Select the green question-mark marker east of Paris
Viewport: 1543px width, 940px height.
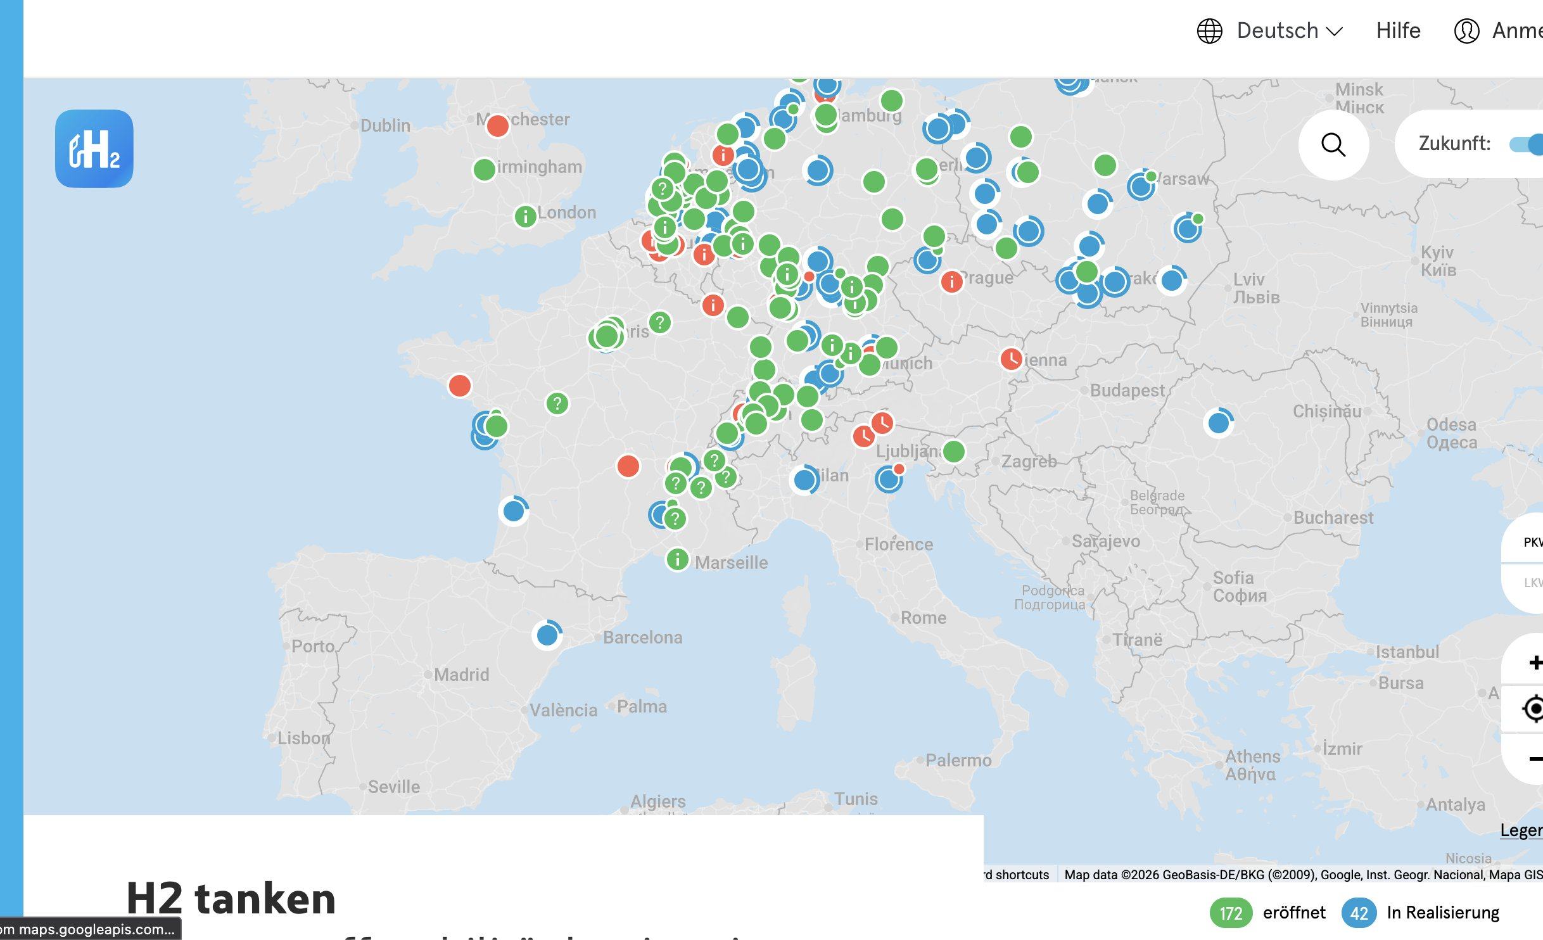(660, 322)
